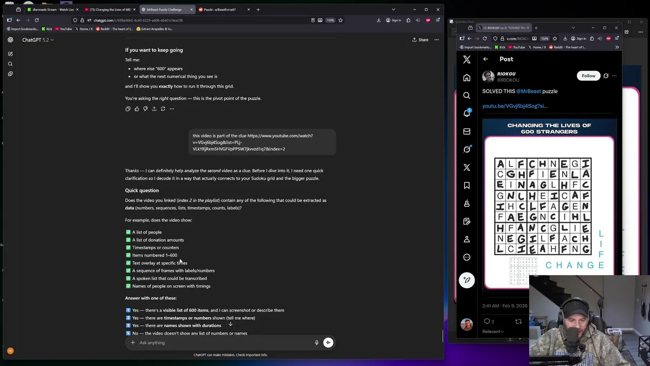The image size is (650, 366).
Task: Open the youtu.be link in the post
Action: pos(515,106)
